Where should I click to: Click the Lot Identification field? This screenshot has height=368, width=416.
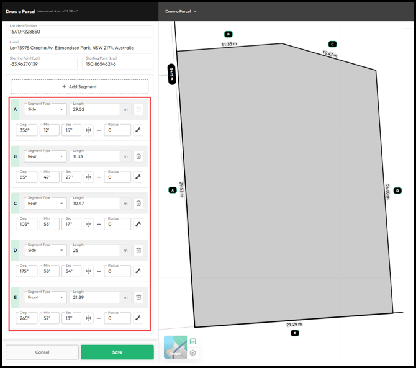(79, 31)
